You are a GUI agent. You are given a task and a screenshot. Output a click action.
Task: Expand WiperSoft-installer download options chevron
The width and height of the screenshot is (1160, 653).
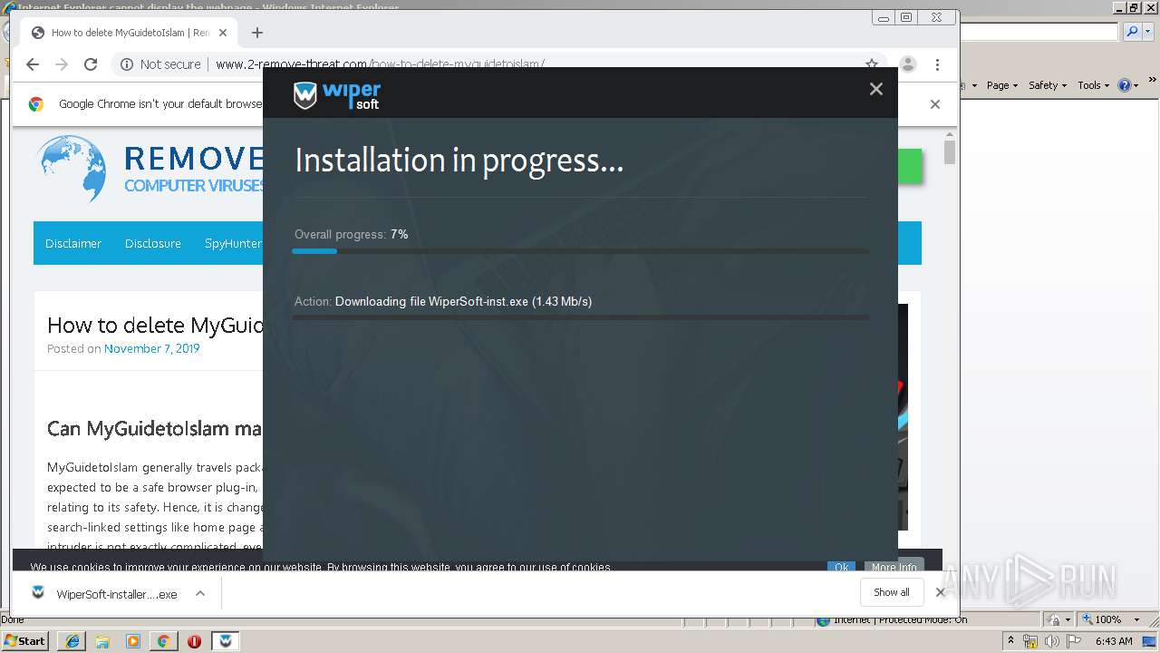200,593
